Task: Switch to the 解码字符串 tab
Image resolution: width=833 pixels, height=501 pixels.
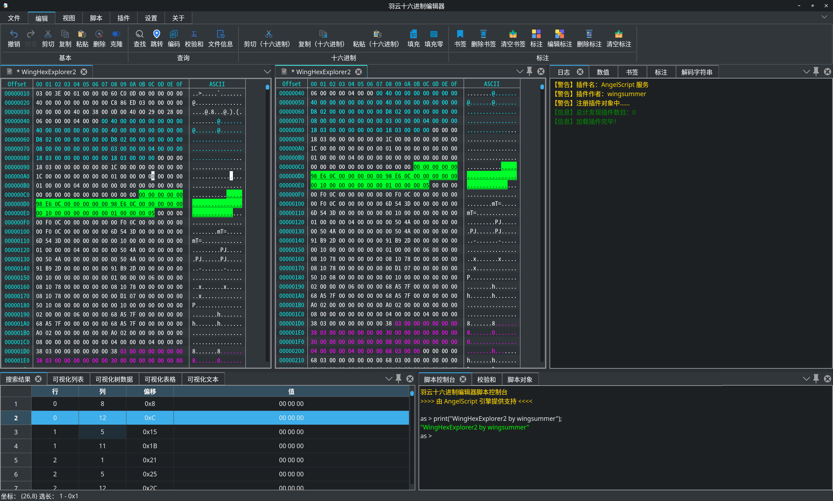Action: (x=697, y=72)
